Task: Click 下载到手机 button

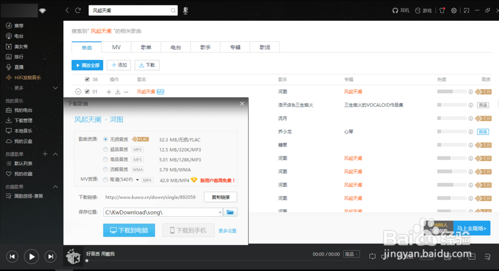Action: 188,230
